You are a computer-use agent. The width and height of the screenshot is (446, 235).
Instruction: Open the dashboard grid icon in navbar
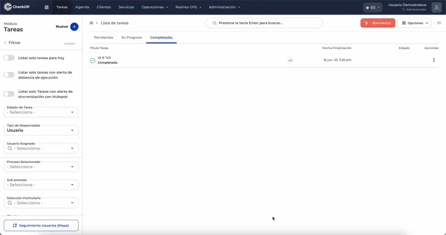47,7
